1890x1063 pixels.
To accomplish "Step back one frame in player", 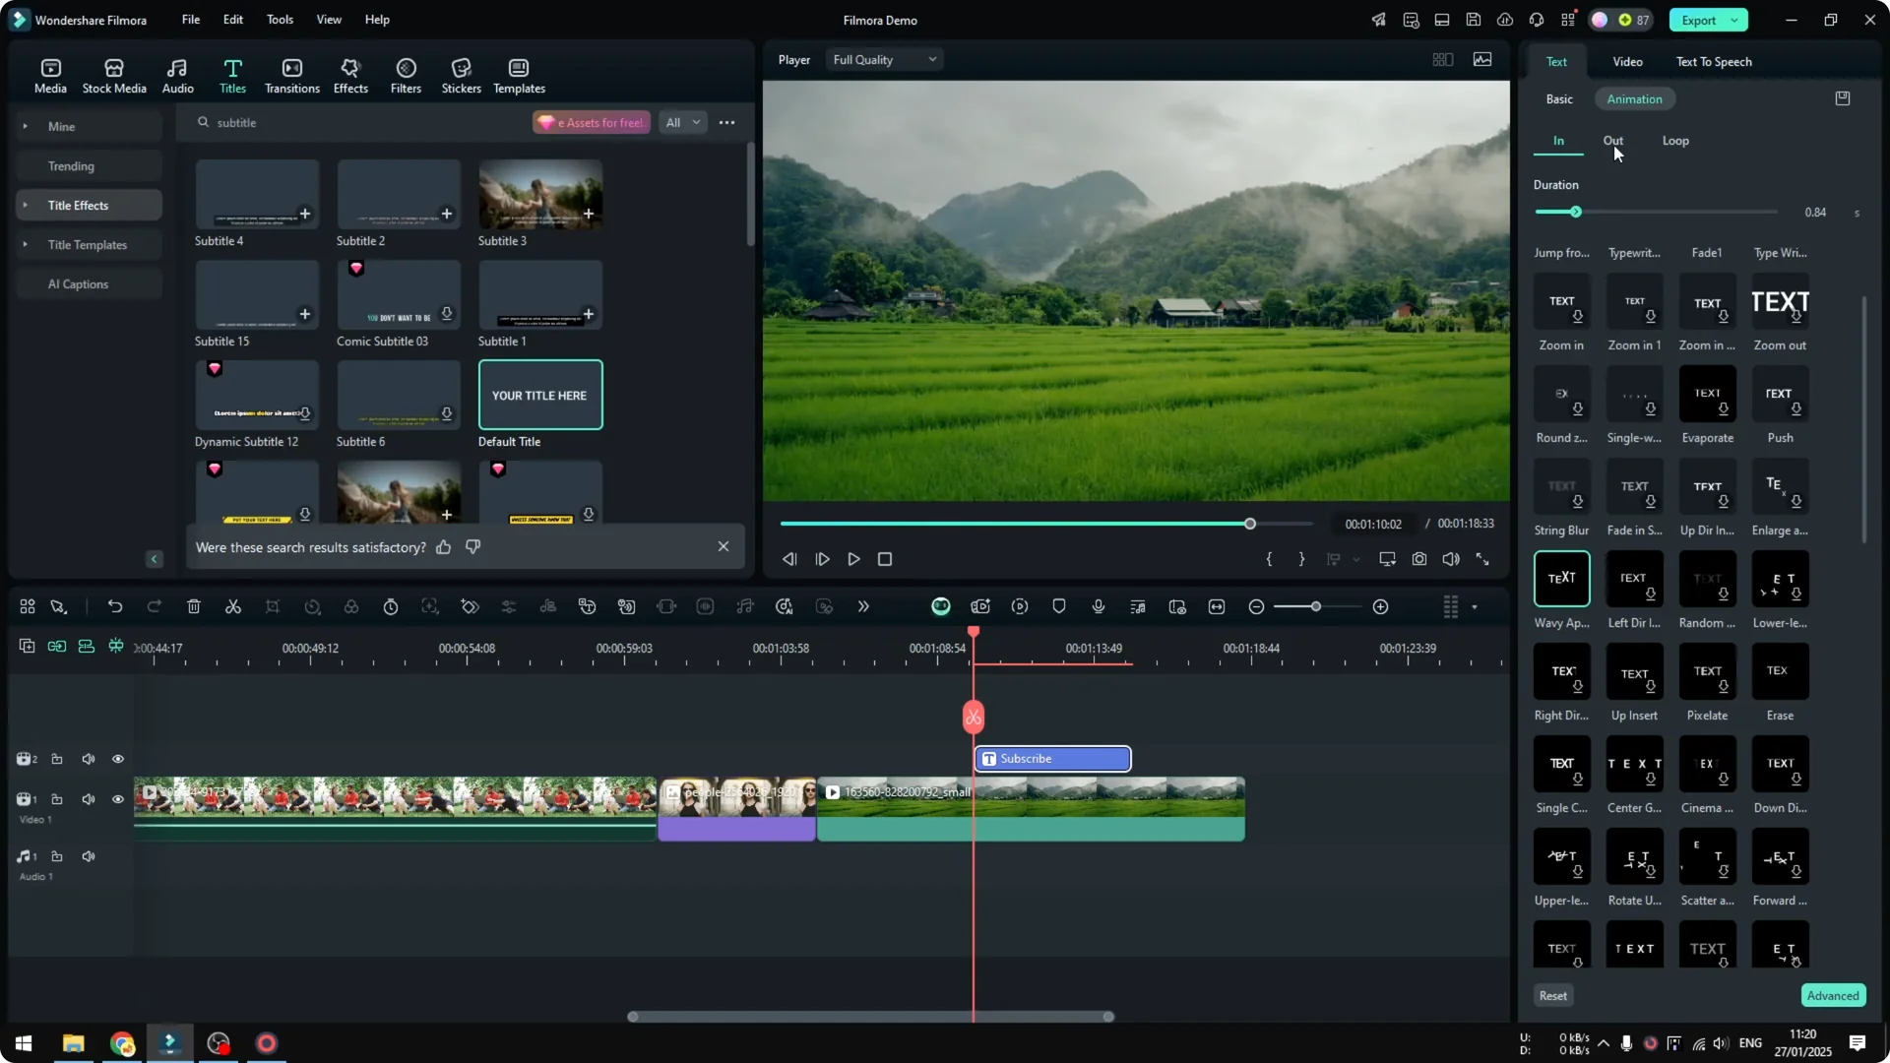I will pos(789,559).
